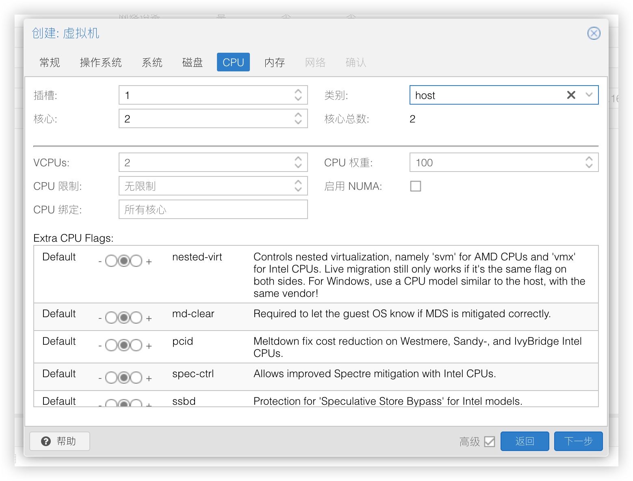Image resolution: width=633 pixels, height=481 pixels.
Task: Enable the 启用 NUMA checkbox
Action: click(x=415, y=186)
